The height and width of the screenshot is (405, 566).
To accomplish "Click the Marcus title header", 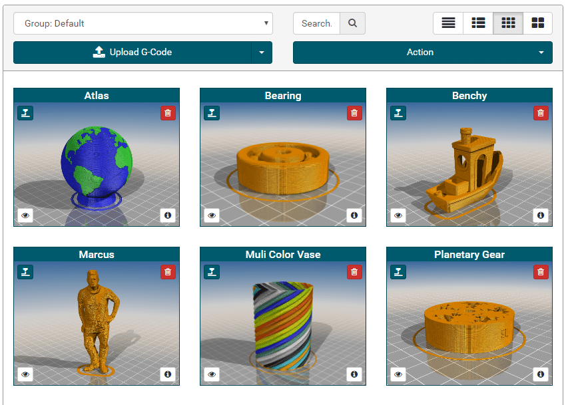I will pos(97,254).
